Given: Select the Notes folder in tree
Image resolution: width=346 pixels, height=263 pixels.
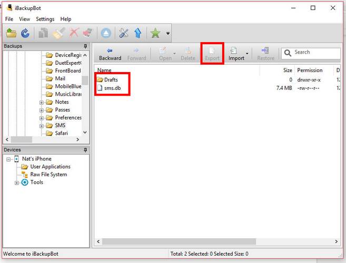Looking at the screenshot, I should 57,102.
